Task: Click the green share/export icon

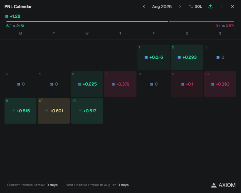Action: (x=210, y=6)
